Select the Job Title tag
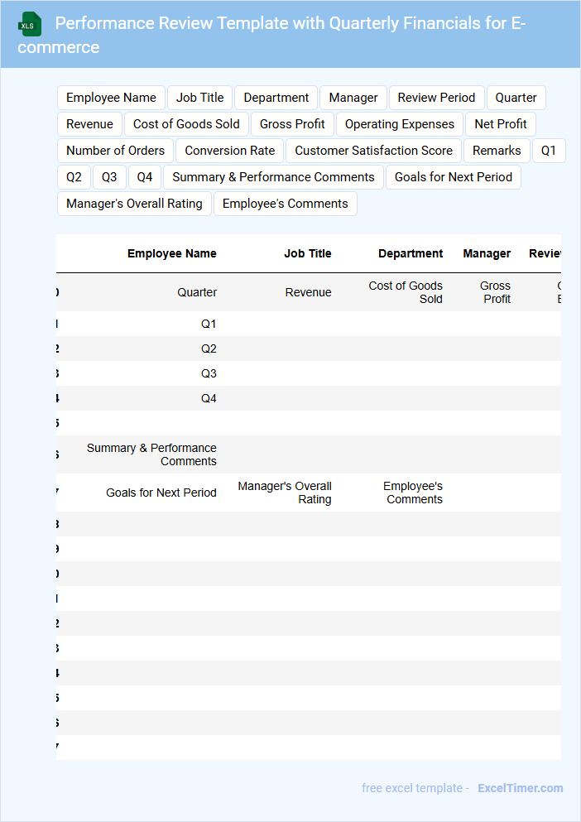581x822 pixels. click(x=199, y=98)
